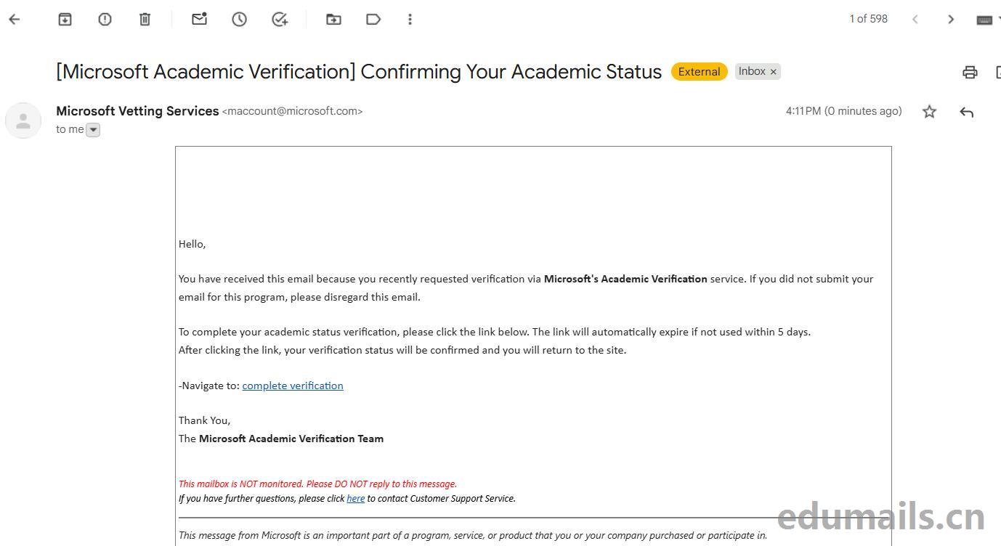This screenshot has width=1001, height=546.
Task: Remove the Inbox label from email
Action: (x=774, y=72)
